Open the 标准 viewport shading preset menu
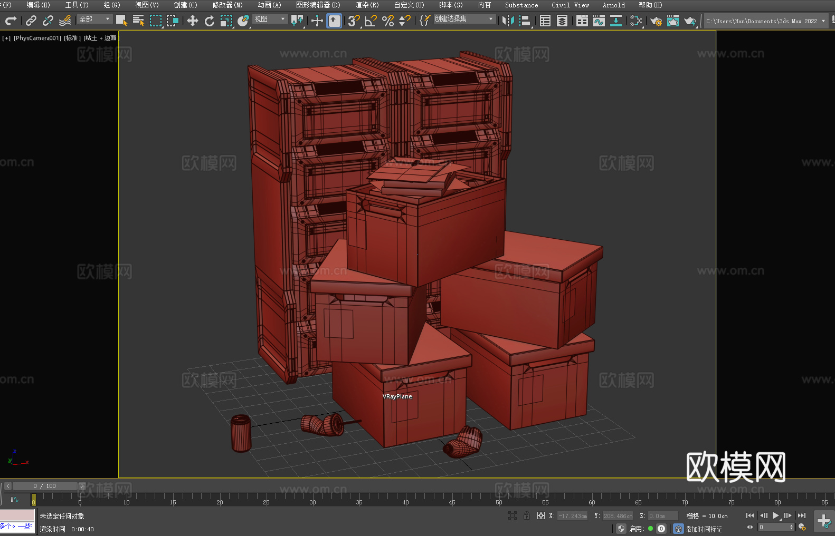835x536 pixels. tap(72, 38)
